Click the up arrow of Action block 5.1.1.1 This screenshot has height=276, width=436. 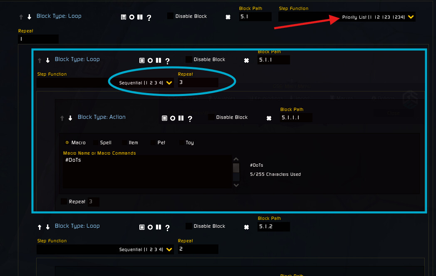click(62, 118)
